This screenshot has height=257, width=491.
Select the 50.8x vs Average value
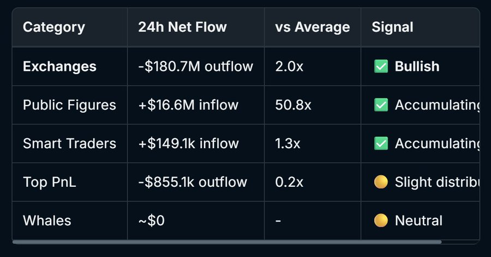294,105
